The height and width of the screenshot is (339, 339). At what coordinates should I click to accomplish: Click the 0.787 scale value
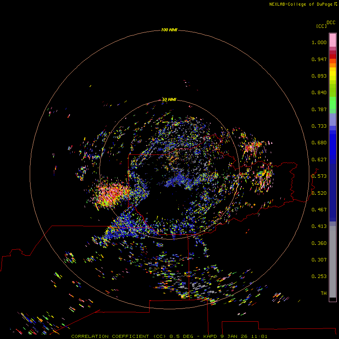tap(319, 109)
